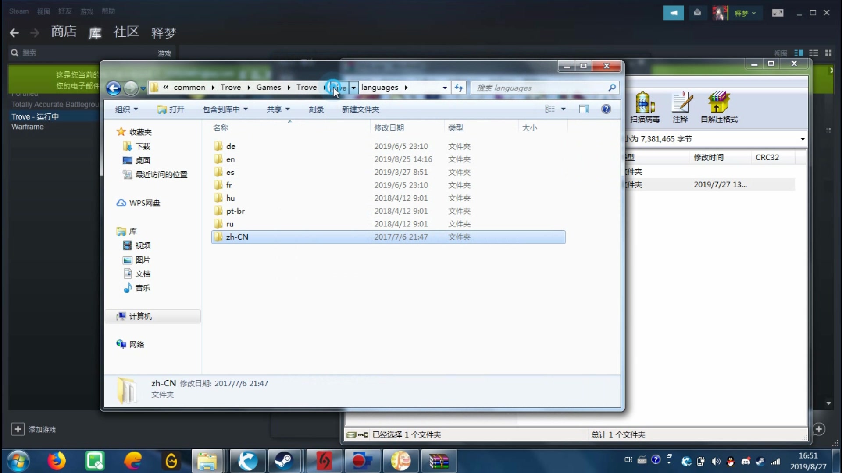Expand the 组织 dropdown menu
Image resolution: width=842 pixels, height=473 pixels.
tap(126, 109)
